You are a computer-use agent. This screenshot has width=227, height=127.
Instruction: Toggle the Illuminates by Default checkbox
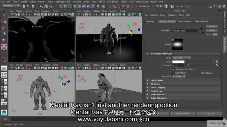pos(173,69)
